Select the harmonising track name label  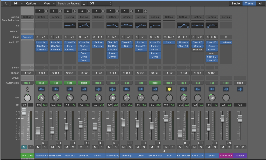(x=112, y=156)
